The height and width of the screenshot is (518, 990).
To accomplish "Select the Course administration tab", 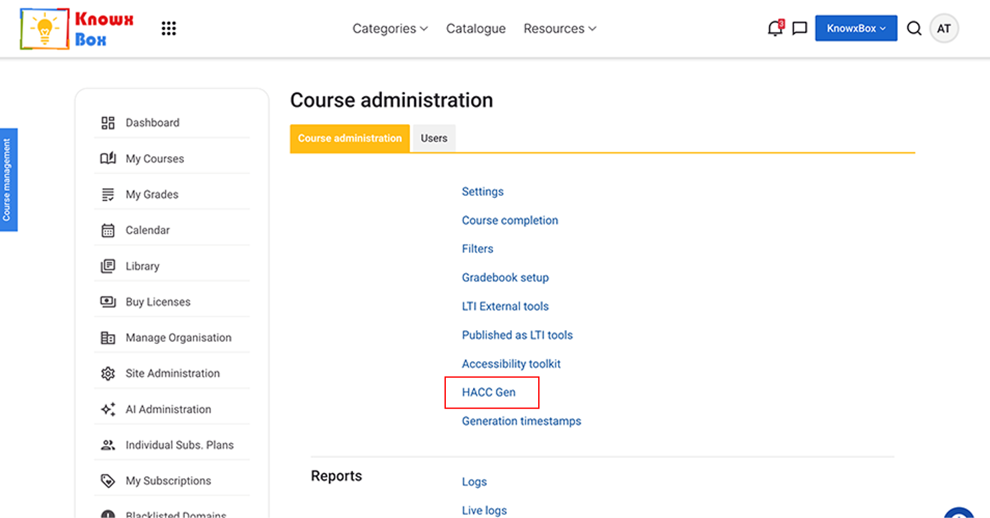I will tap(349, 138).
